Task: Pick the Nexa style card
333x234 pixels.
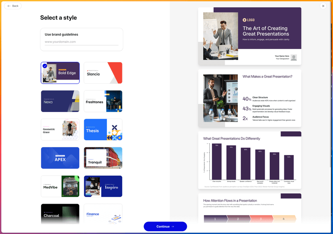Action: click(x=60, y=101)
